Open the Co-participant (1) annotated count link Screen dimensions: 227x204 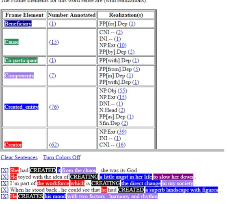(x=52, y=60)
